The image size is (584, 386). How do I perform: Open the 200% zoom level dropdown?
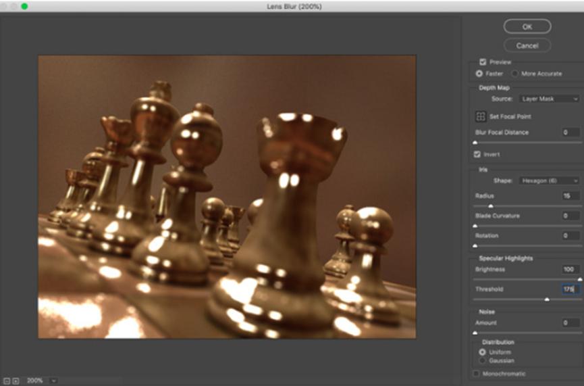tap(54, 381)
